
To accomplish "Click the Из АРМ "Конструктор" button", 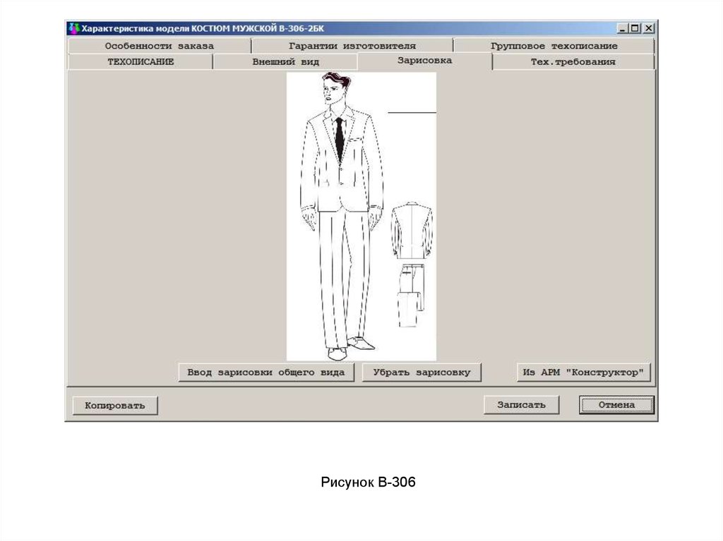I will pyautogui.click(x=583, y=372).
